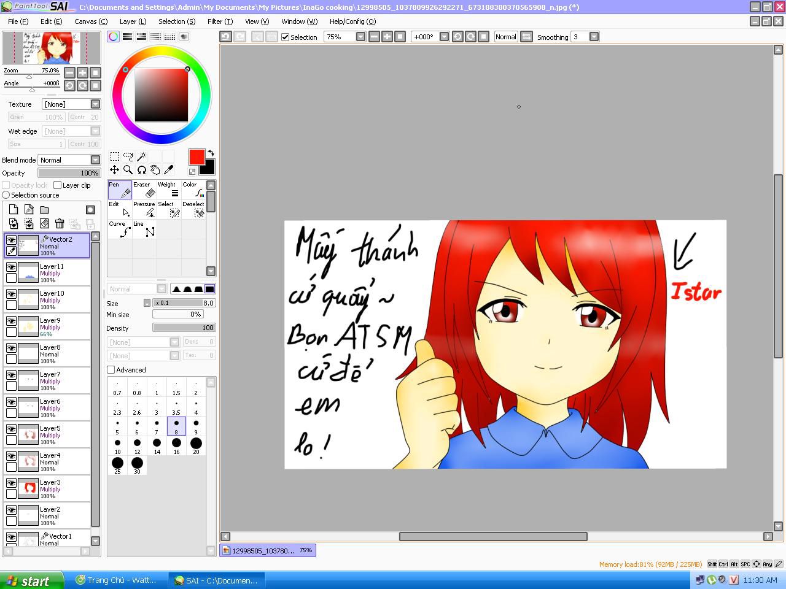Open the Blend mode dropdown
The height and width of the screenshot is (589, 786).
click(95, 160)
